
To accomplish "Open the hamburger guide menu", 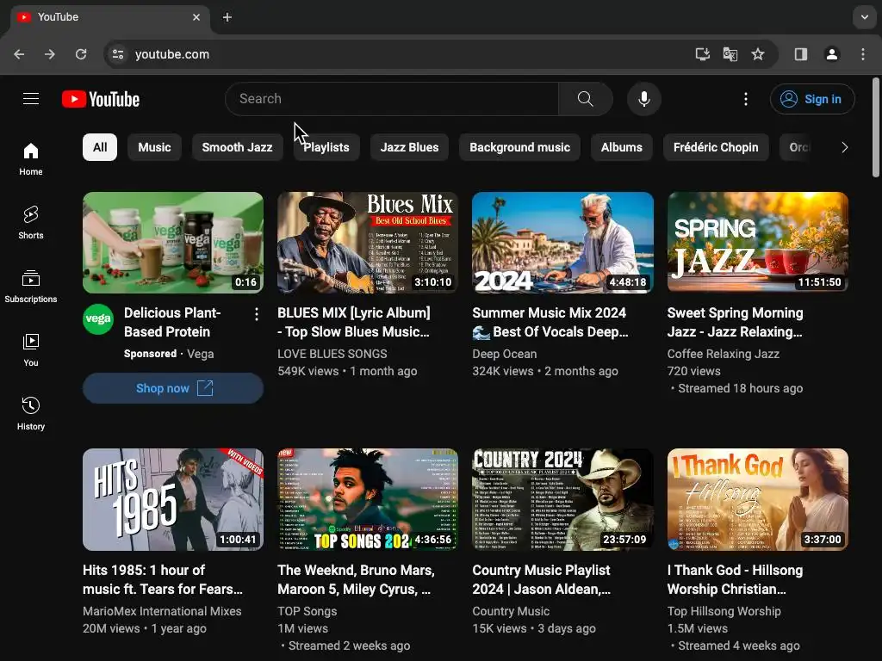I will (x=31, y=99).
